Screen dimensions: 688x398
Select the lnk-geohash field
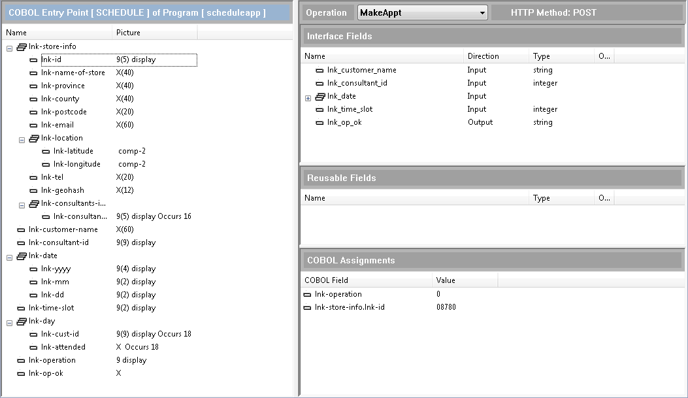click(62, 190)
